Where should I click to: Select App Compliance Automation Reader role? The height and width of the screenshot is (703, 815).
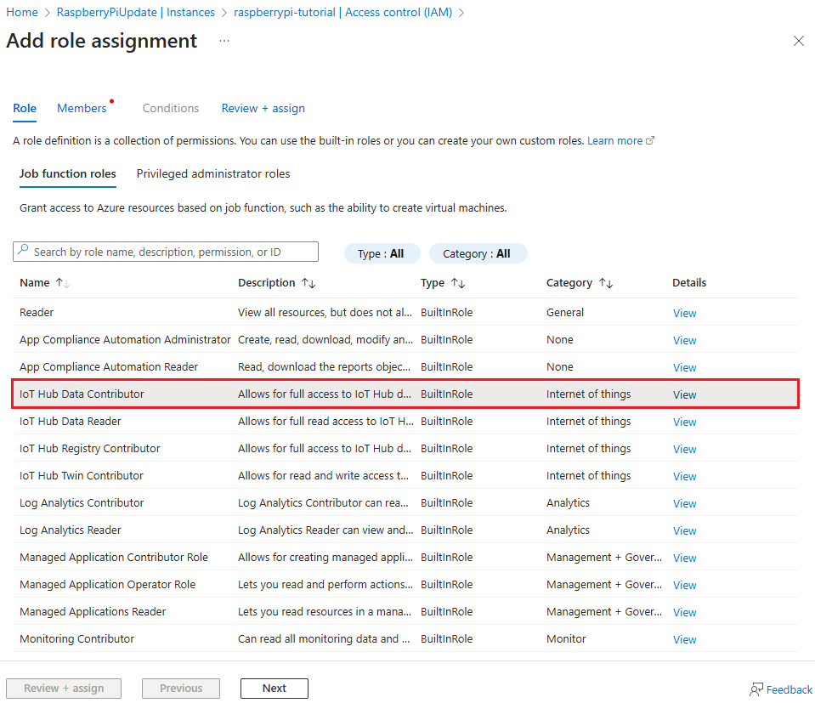click(405, 366)
